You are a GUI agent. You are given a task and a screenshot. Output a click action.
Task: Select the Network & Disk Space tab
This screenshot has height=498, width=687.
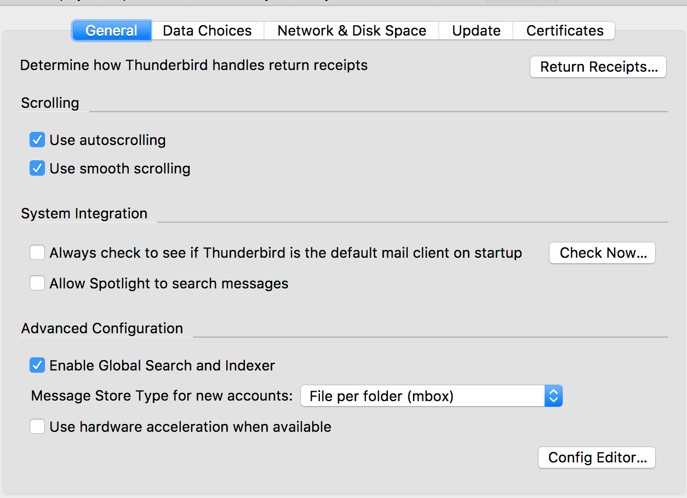(352, 31)
